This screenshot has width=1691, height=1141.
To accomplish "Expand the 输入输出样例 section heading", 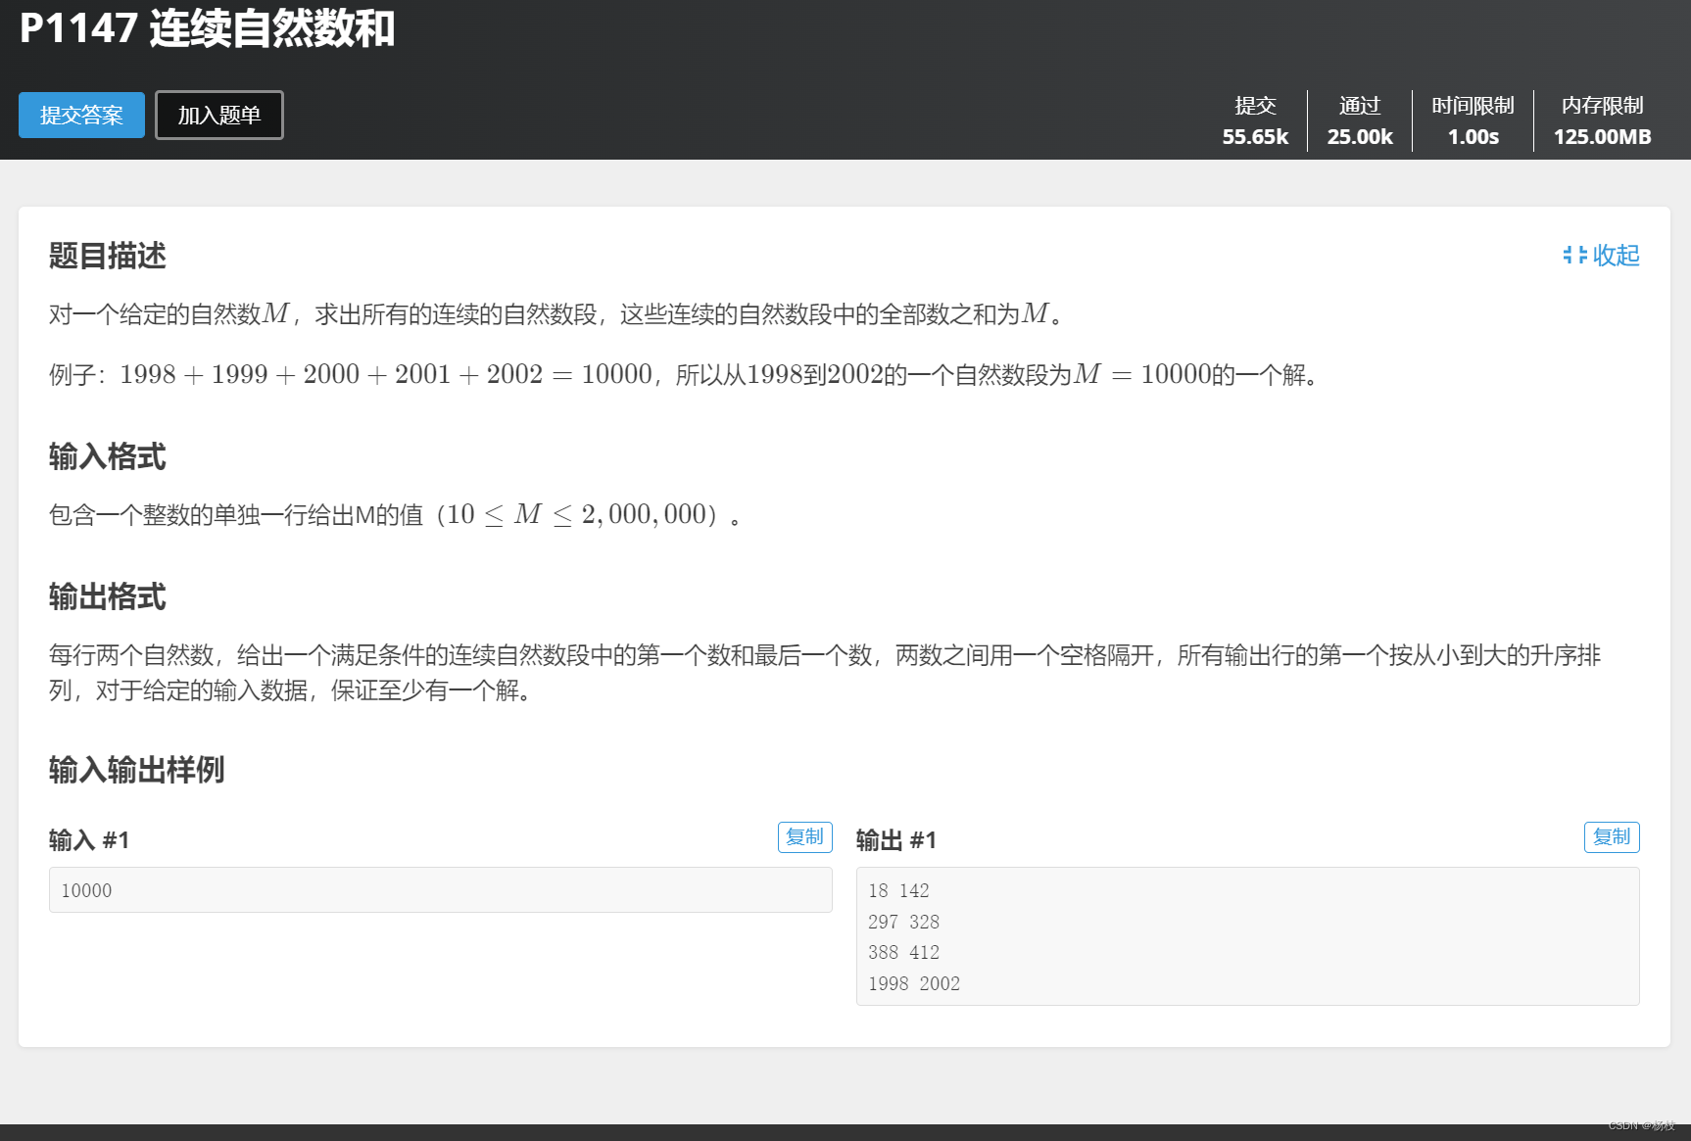I will coord(135,771).
